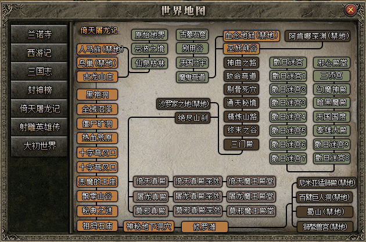The height and width of the screenshot is (242, 366).
Task: Select the 云波之境 location
Action: click(150, 49)
